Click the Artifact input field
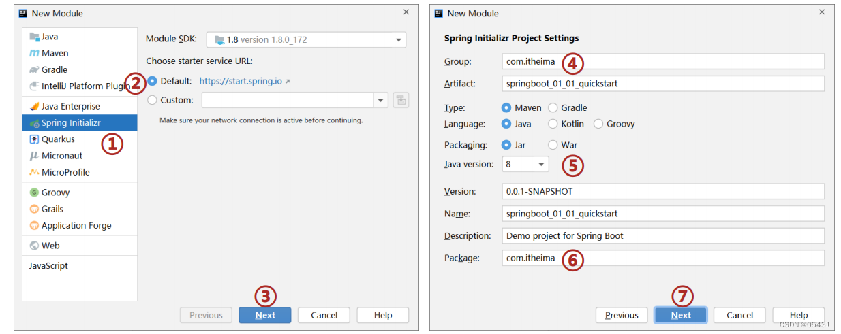The image size is (841, 334). tap(663, 84)
